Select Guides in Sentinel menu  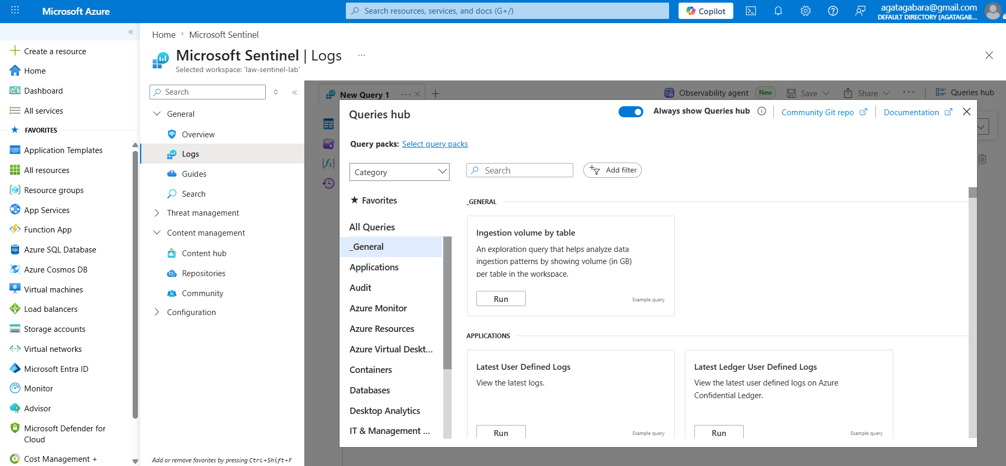tap(194, 174)
